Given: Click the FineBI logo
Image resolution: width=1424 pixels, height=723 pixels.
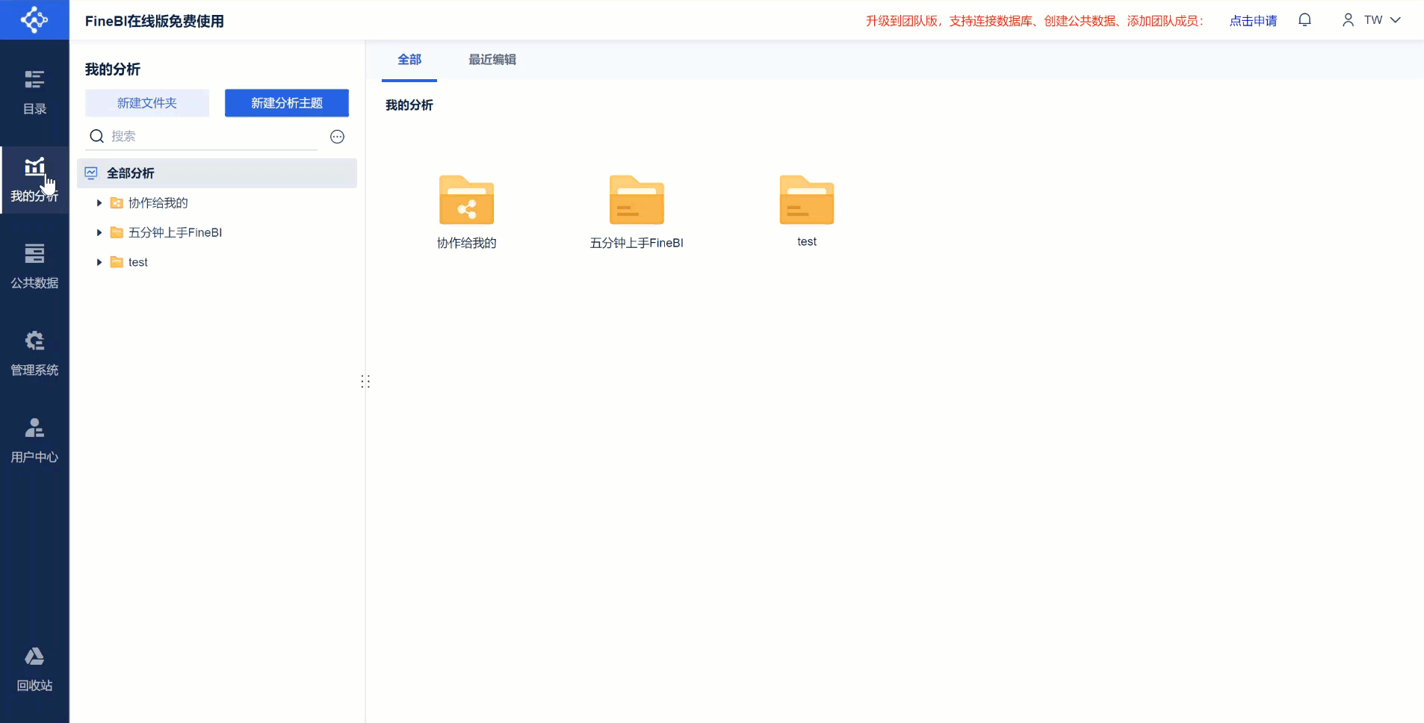Looking at the screenshot, I should [x=34, y=19].
